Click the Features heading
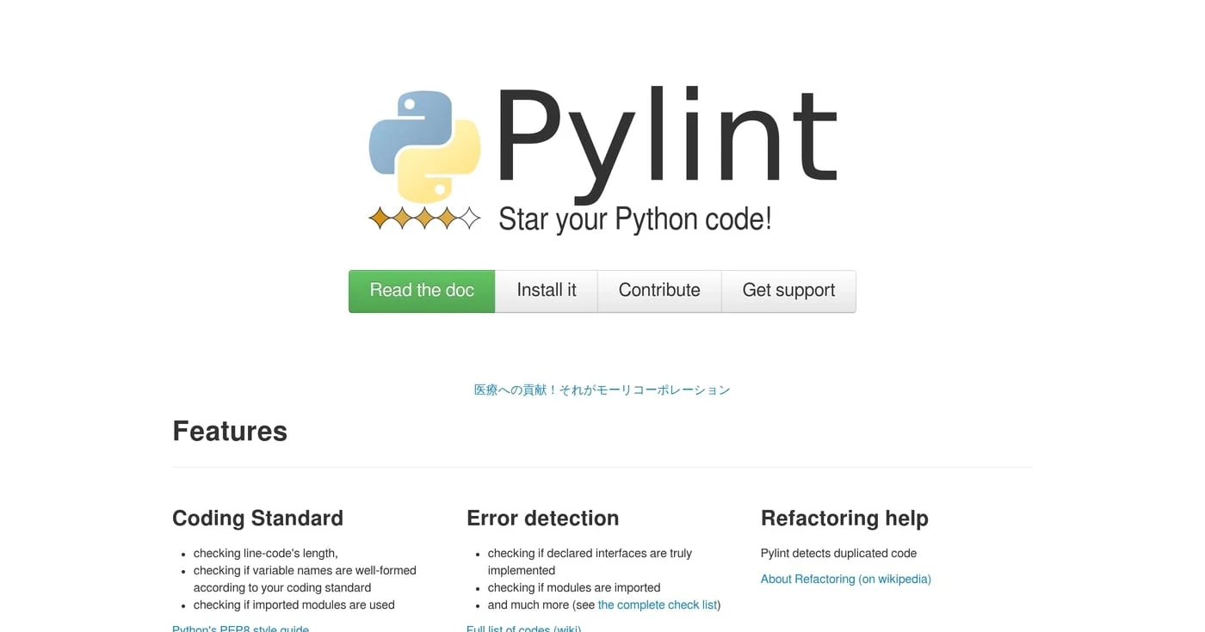This screenshot has height=632, width=1205. [230, 431]
